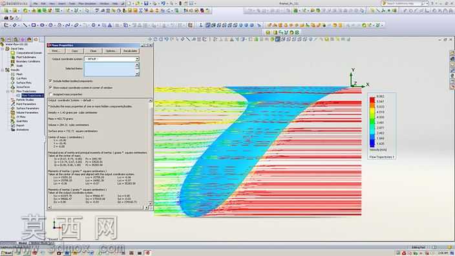Click the Open file icon in top toolbar

tap(138, 3)
